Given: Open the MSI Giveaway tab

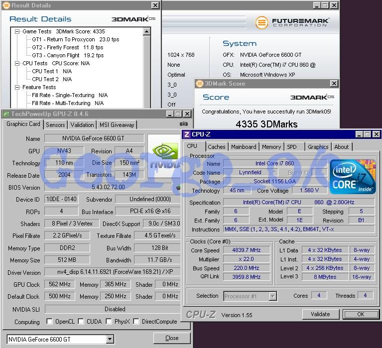Looking at the screenshot, I should coord(117,125).
